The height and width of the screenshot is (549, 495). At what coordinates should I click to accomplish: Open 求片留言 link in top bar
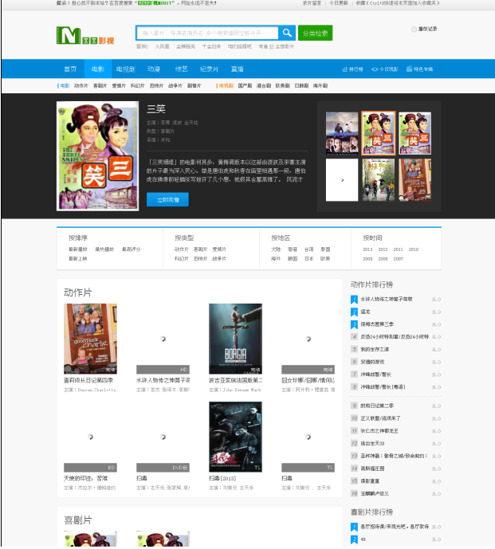312,3
